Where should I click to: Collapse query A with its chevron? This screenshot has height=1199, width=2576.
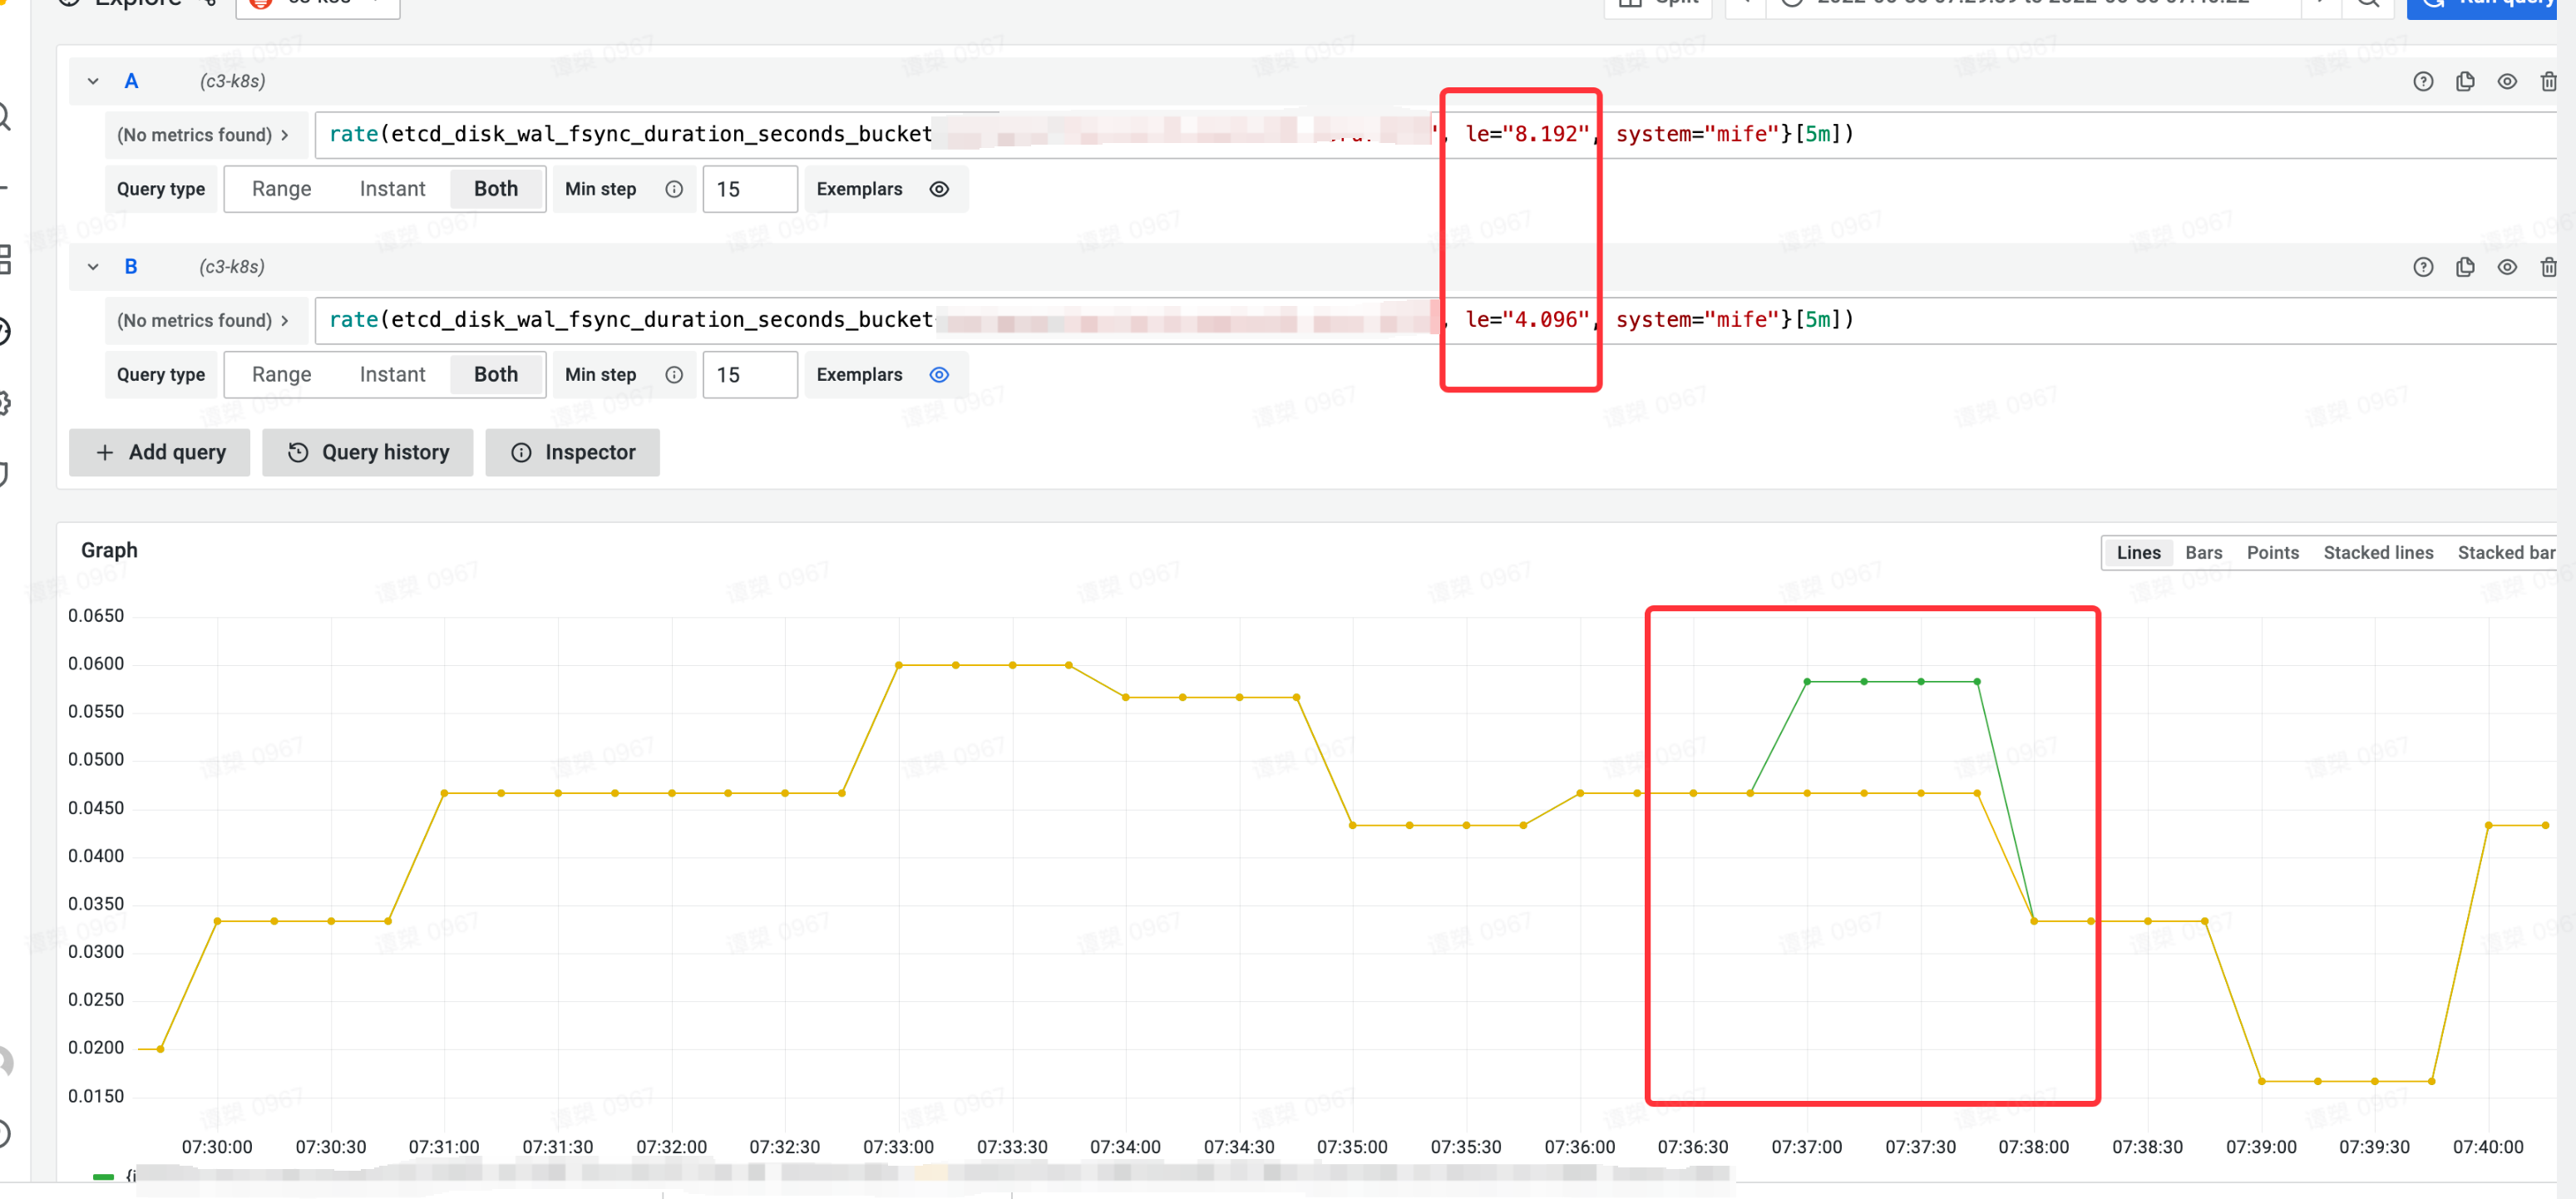93,81
